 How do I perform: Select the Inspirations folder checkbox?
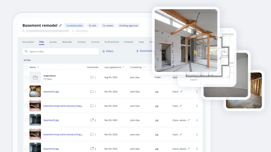click(26, 77)
